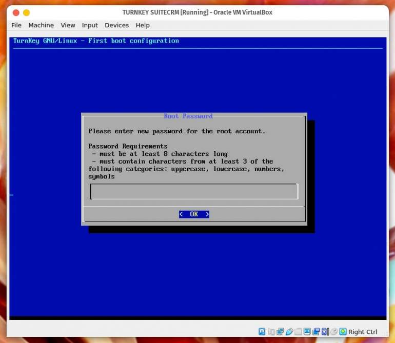Viewport: 395px width, 343px height.
Task: Click the USB devices status icon
Action: click(289, 331)
